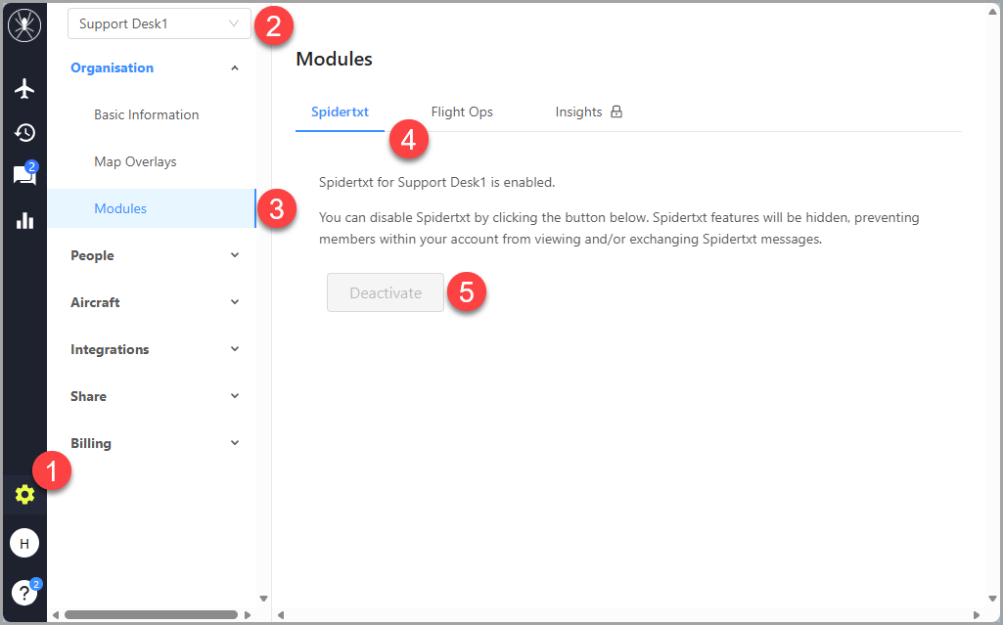Click the Spidertracks spider logo icon
This screenshot has height=625, width=1003.
(23, 26)
